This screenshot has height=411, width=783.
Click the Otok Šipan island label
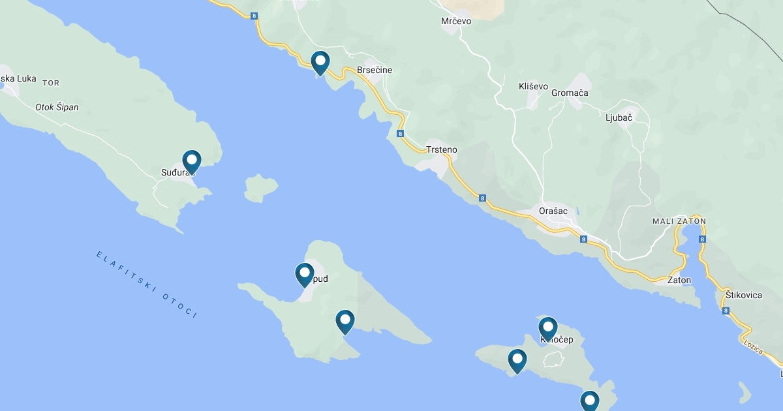pyautogui.click(x=57, y=107)
